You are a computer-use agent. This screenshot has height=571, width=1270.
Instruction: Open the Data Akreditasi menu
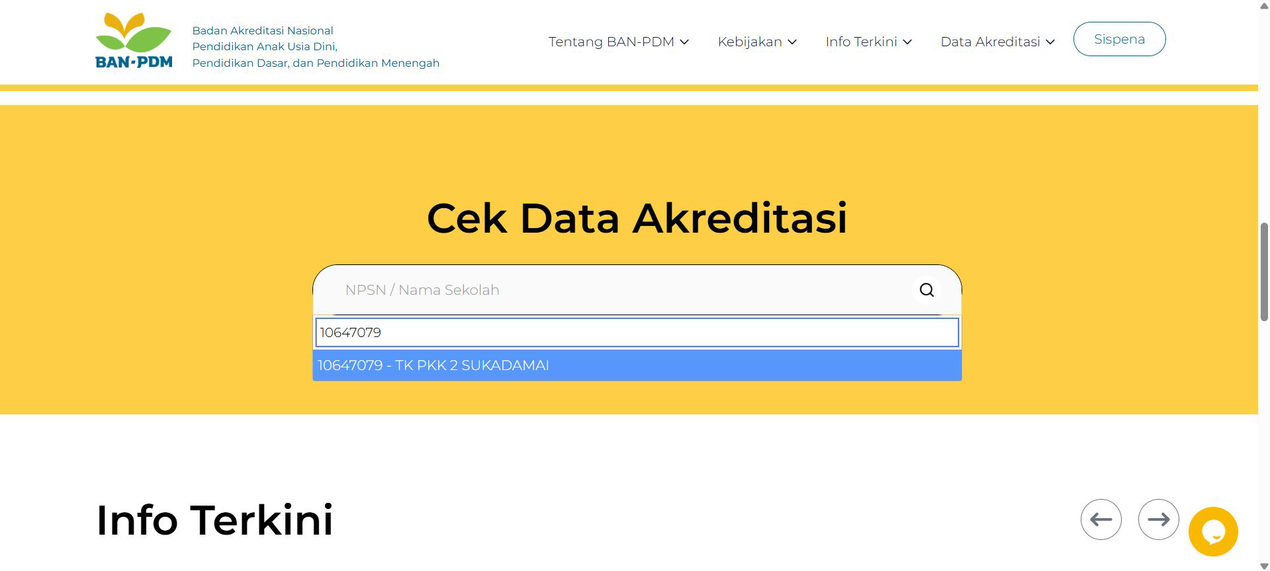(x=990, y=42)
